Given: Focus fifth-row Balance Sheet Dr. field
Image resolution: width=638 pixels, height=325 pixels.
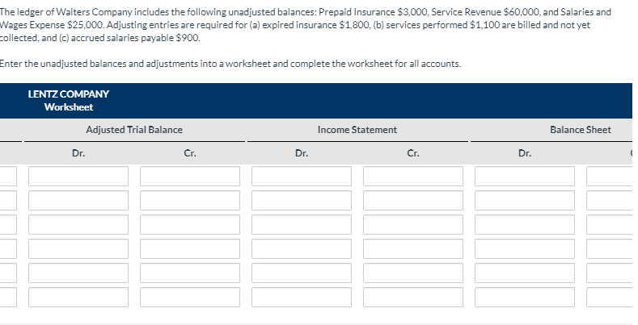Looking at the screenshot, I should (x=525, y=273).
